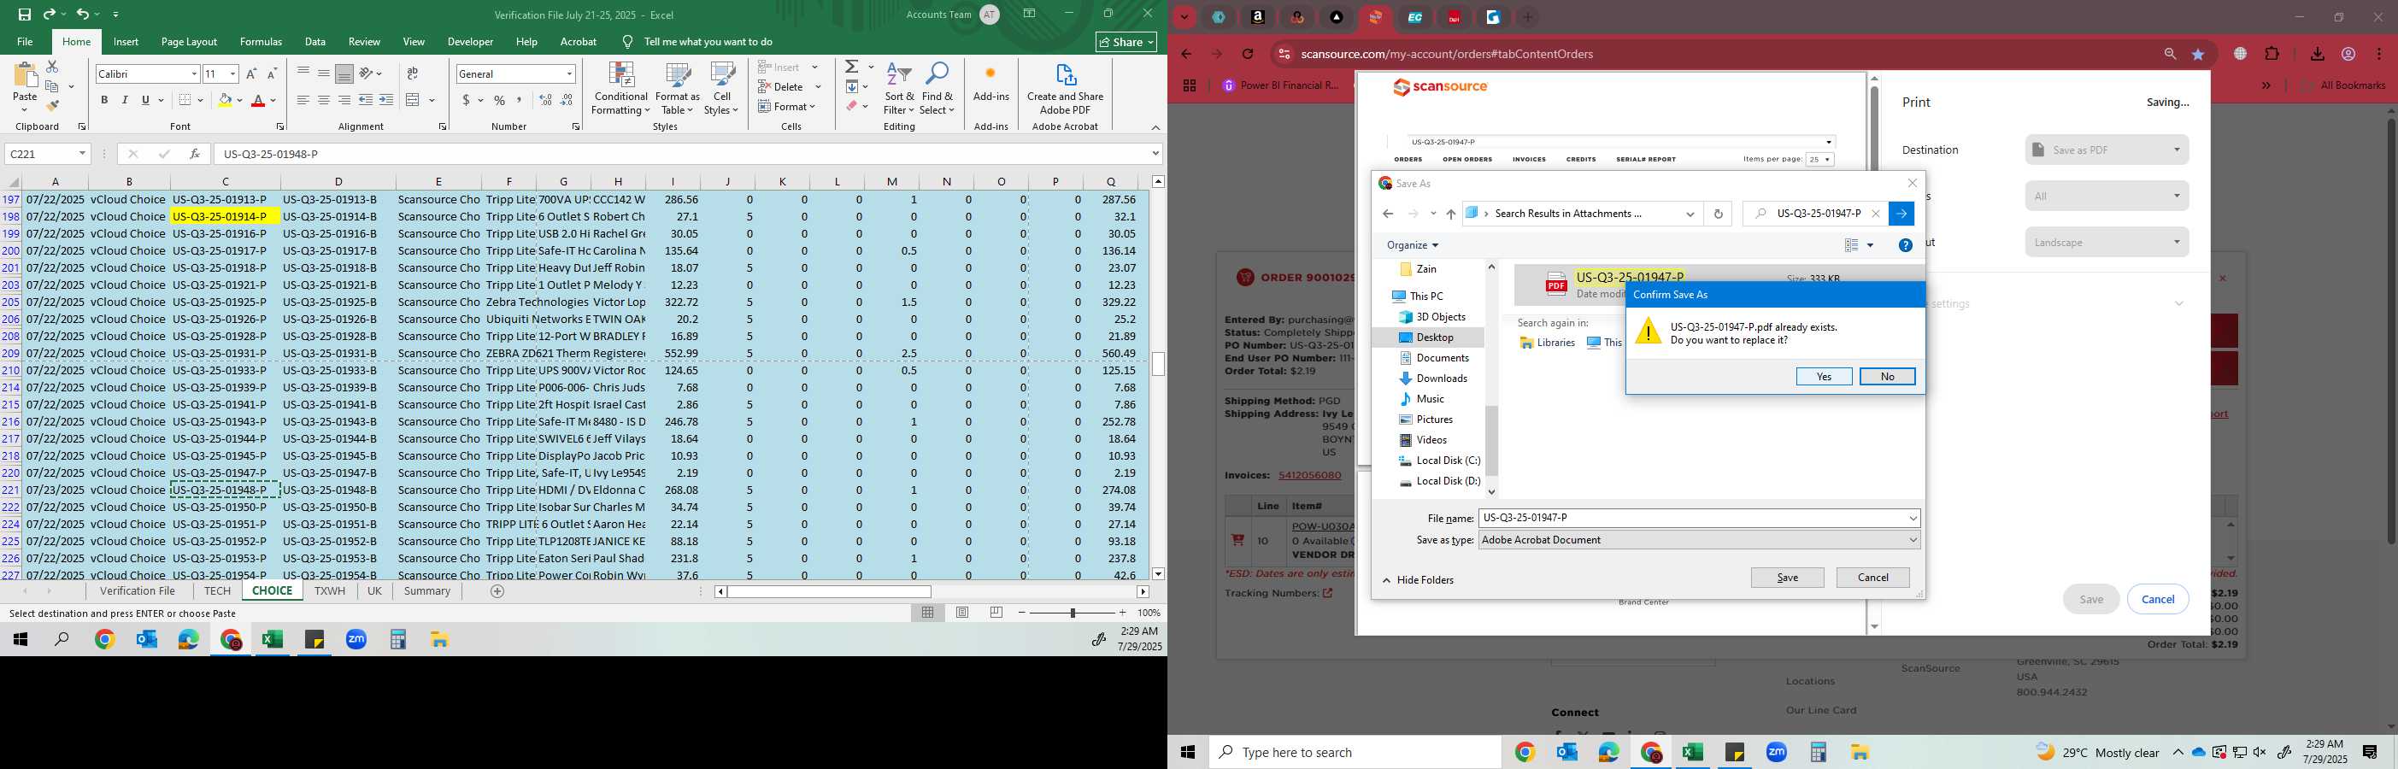The height and width of the screenshot is (769, 2398).
Task: Collapse folders with Hide Folders
Action: 1418,580
